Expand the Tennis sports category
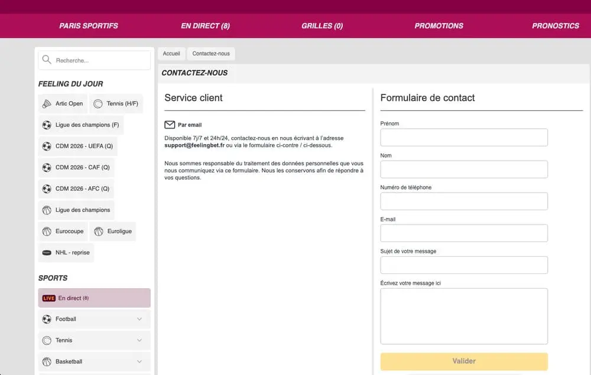 [139, 340]
